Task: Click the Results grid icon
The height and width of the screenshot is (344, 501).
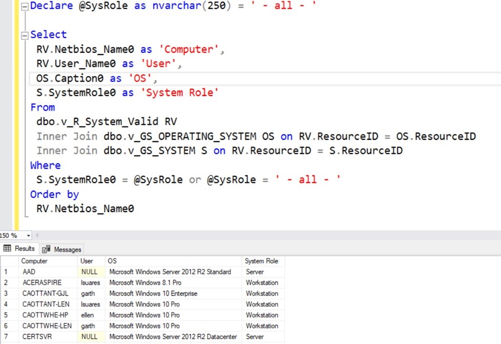Action: pyautogui.click(x=7, y=249)
